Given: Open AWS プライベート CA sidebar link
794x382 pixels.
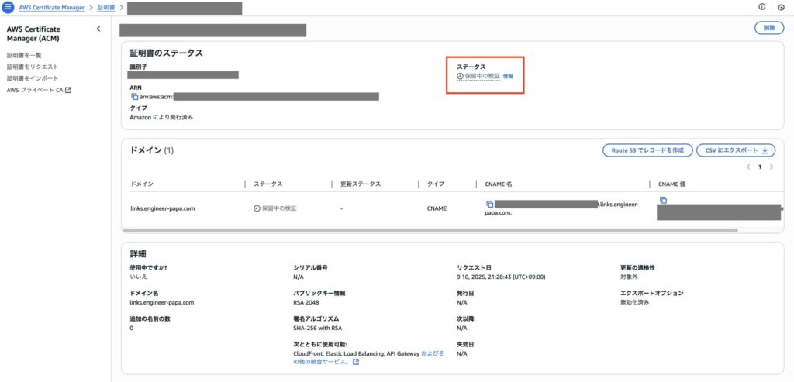Looking at the screenshot, I should point(35,90).
